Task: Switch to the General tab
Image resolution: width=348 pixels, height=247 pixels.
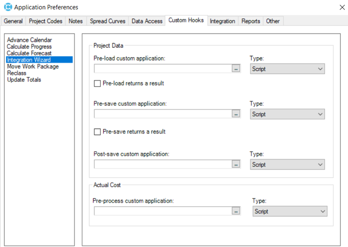Action: 13,21
